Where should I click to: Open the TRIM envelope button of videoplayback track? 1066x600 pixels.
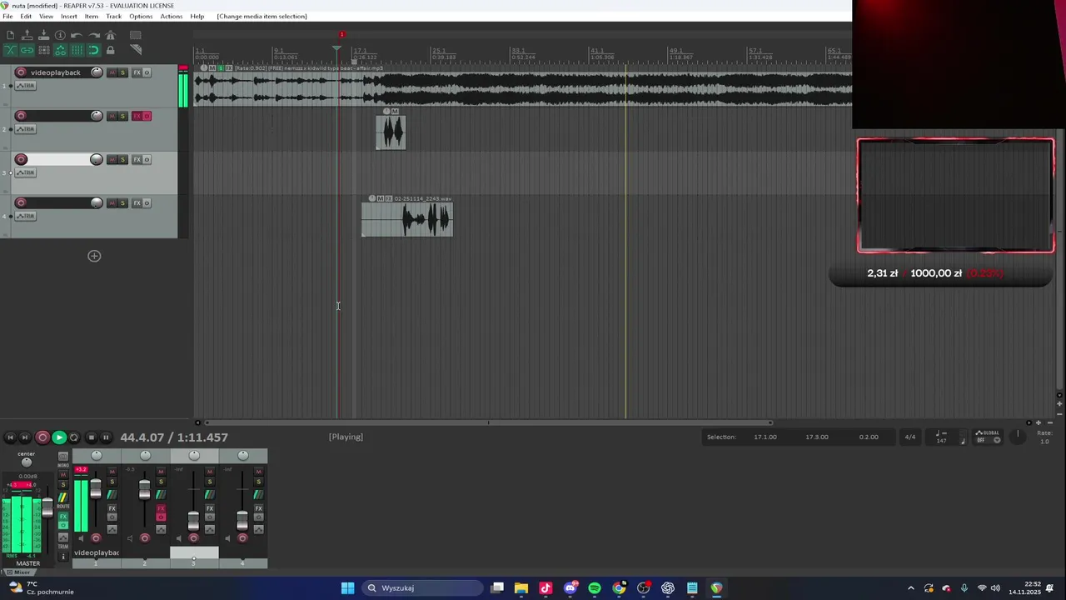click(x=25, y=86)
